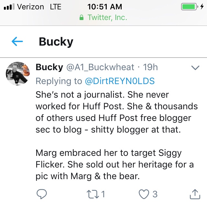Tap the battery icon in status bar
Viewport: 207px width, 206px height.
[x=189, y=7]
